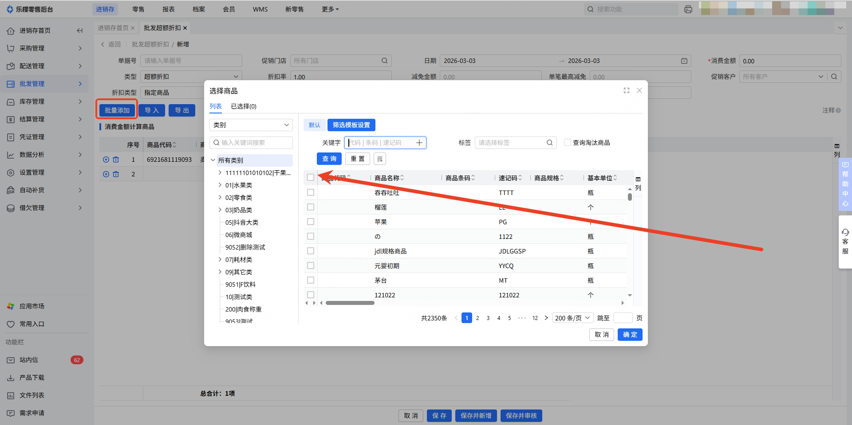Switch to the 已选择(0) tab

pos(244,106)
